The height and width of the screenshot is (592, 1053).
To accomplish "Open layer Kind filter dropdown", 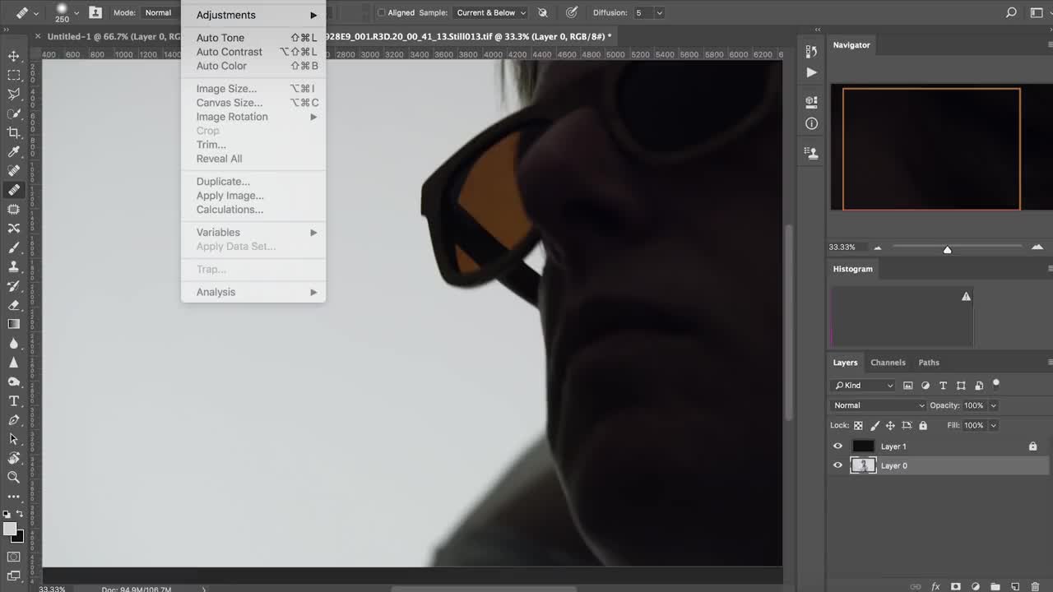I will (x=863, y=385).
